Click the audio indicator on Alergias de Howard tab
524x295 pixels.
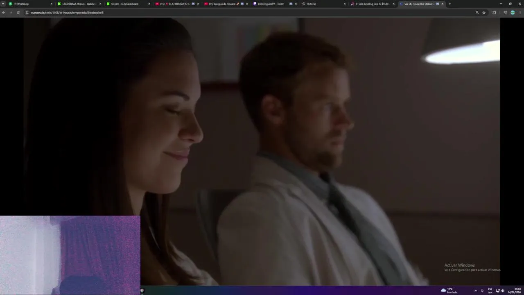242,4
